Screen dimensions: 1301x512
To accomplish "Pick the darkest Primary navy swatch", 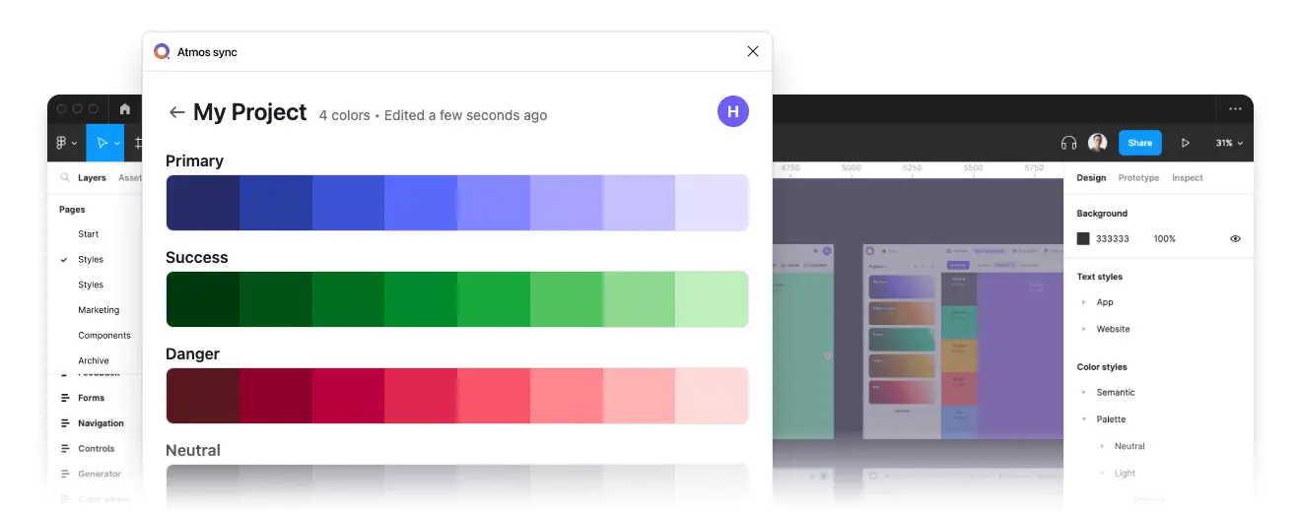I will tap(203, 203).
